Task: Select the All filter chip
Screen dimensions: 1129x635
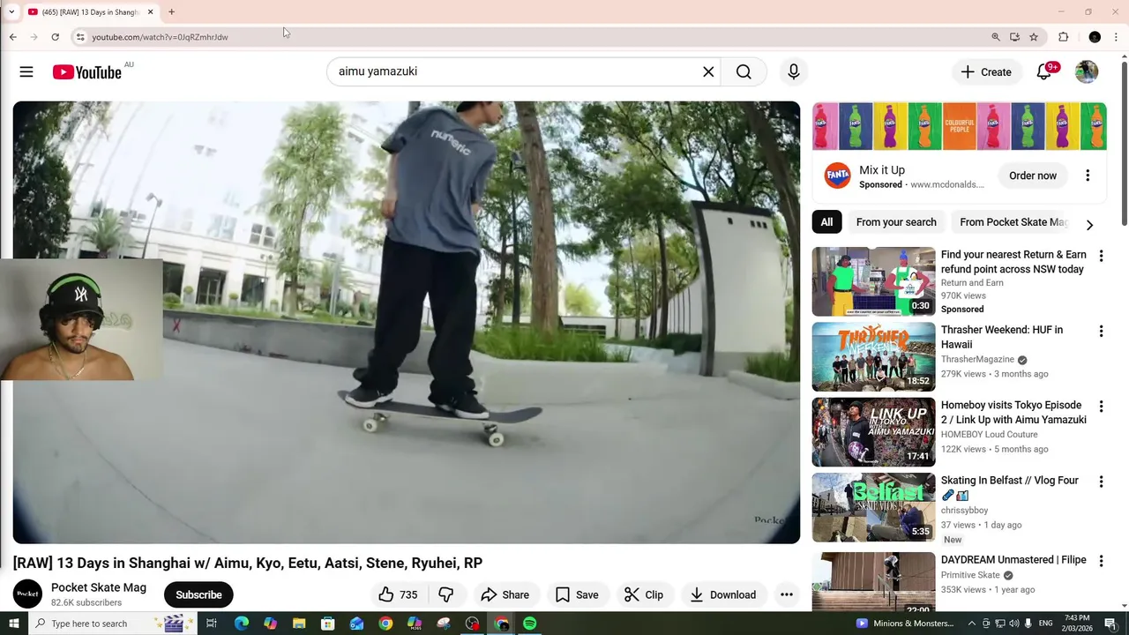Action: point(826,222)
